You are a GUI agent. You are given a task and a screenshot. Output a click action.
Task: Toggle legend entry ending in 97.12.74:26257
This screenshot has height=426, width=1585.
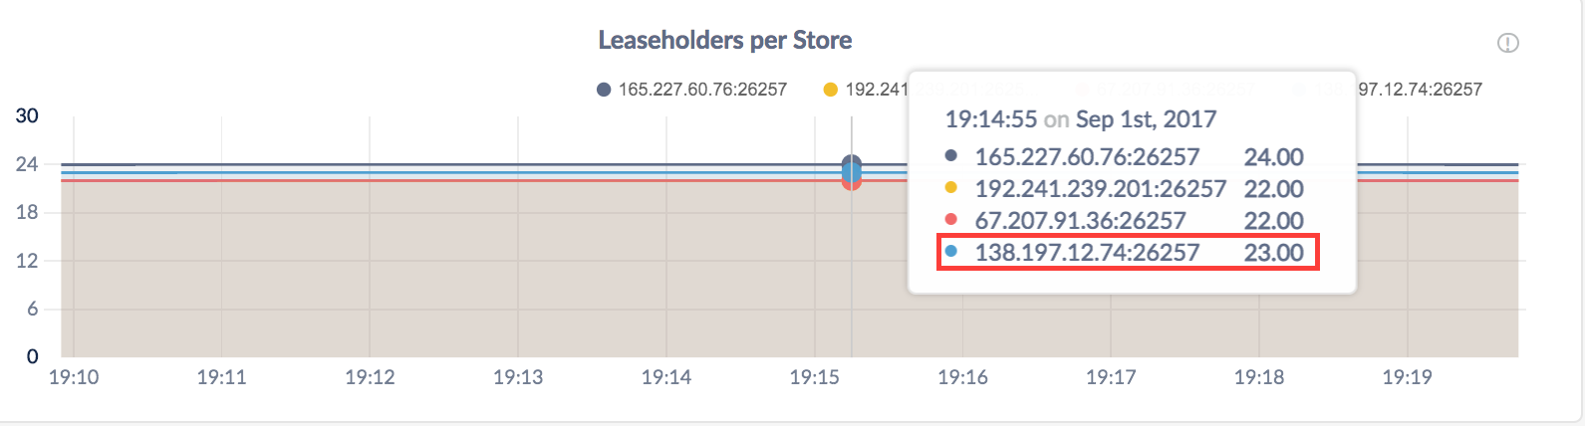pyautogui.click(x=1420, y=90)
